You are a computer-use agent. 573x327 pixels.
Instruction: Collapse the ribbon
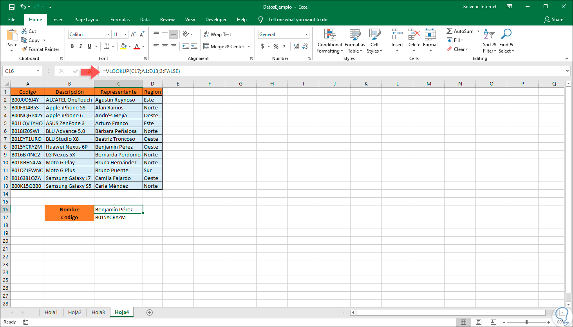[x=567, y=58]
